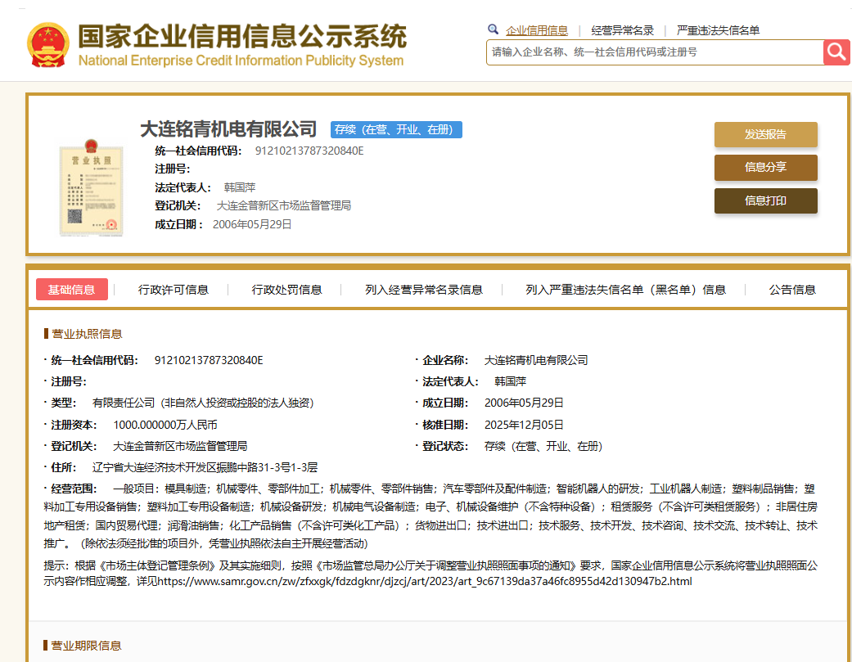Click the header legal representative name 韩国萍

tap(240, 187)
